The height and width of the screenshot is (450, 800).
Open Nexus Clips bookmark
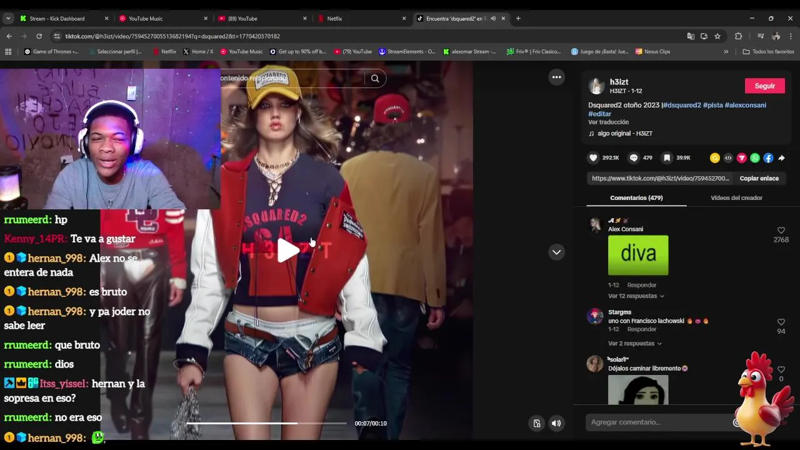653,52
